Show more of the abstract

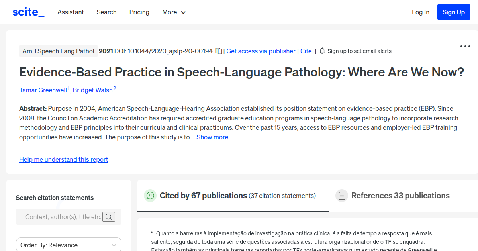pyautogui.click(x=212, y=137)
